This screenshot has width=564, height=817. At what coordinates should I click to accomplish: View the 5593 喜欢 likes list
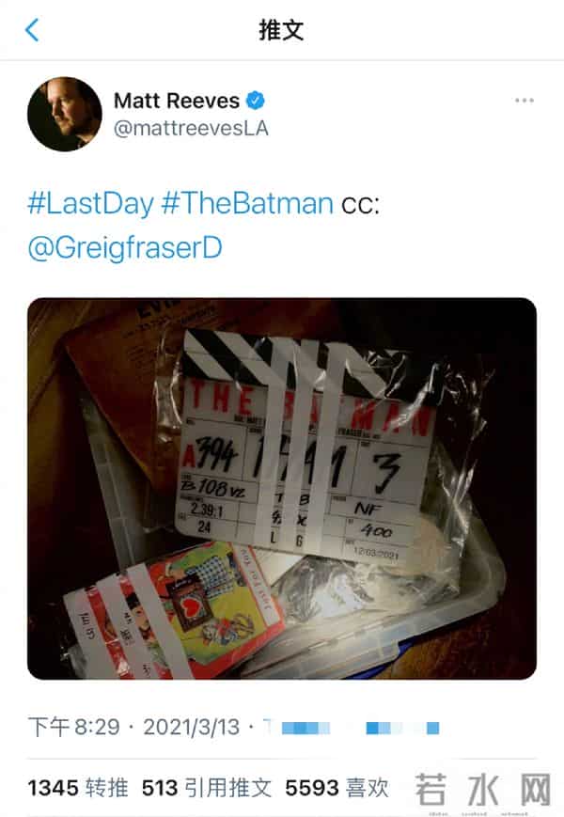point(337,787)
